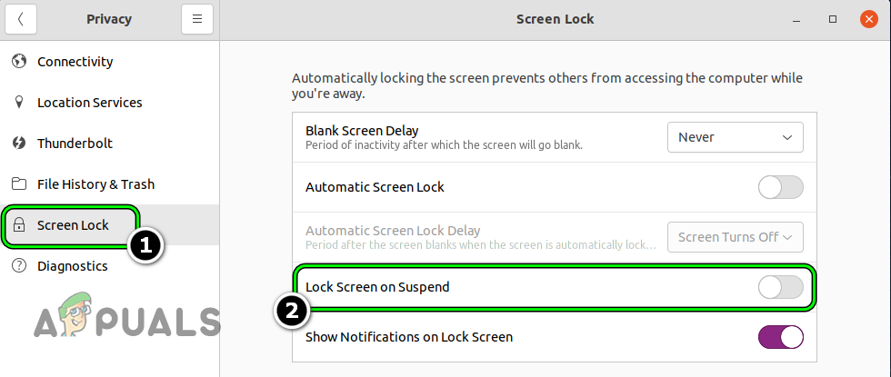Open the Diagnostics settings page
Image resolution: width=891 pixels, height=377 pixels.
coord(73,266)
